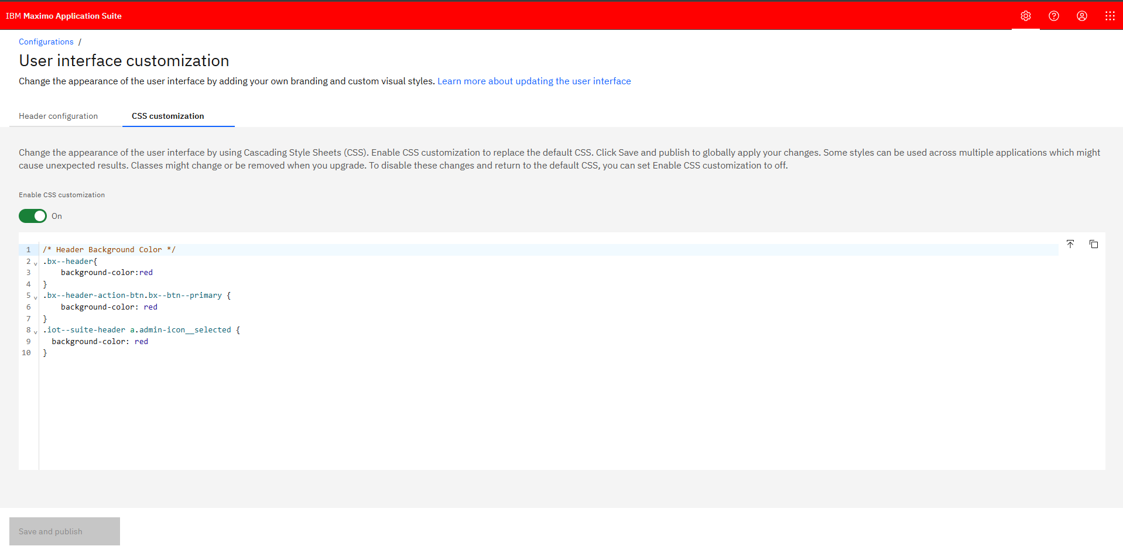The height and width of the screenshot is (553, 1123).
Task: Collapse the line 5 code fold arrow
Action: tap(35, 297)
